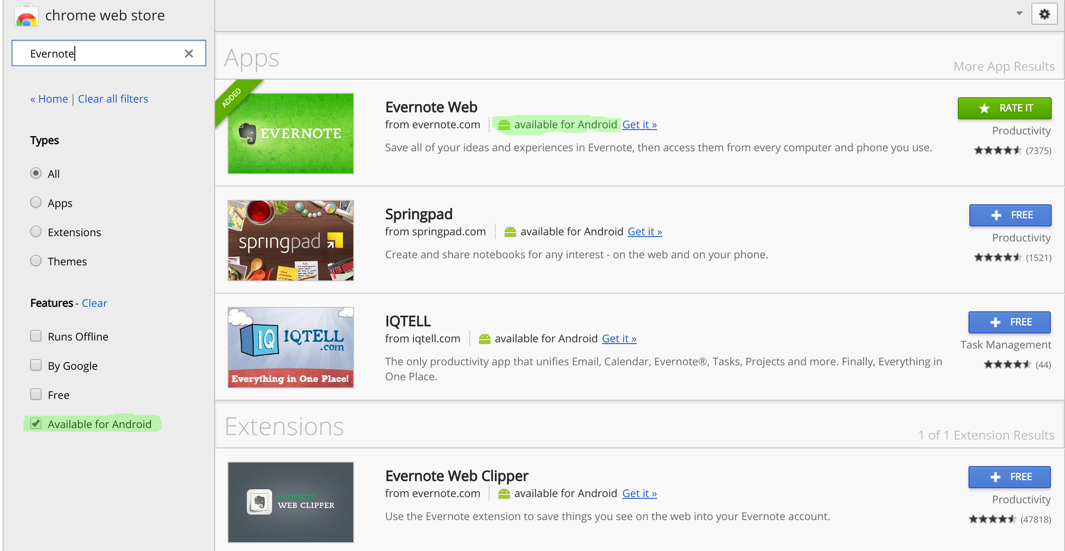This screenshot has width=1065, height=551.
Task: Open the Evernote Web title
Action: pyautogui.click(x=431, y=107)
